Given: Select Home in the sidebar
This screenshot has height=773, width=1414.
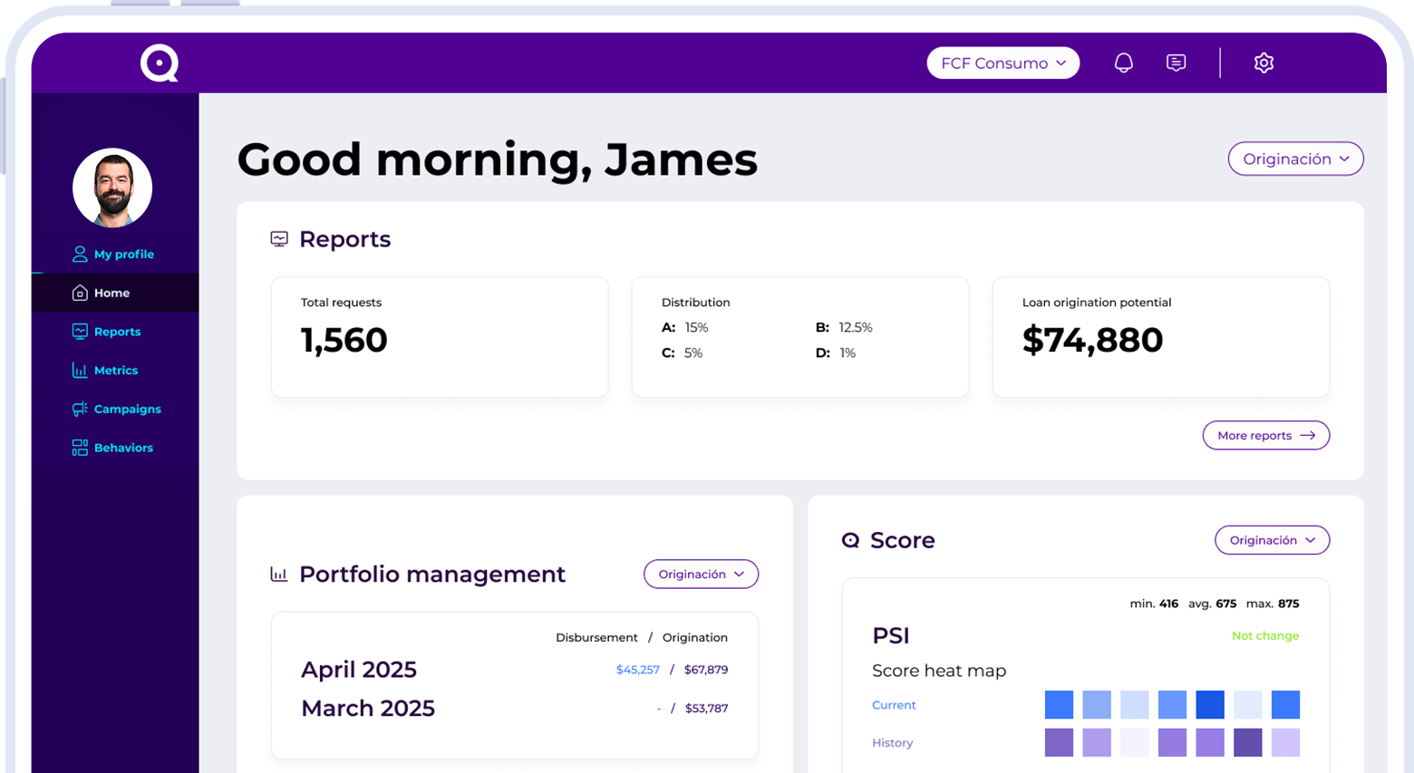Looking at the screenshot, I should click(x=115, y=293).
